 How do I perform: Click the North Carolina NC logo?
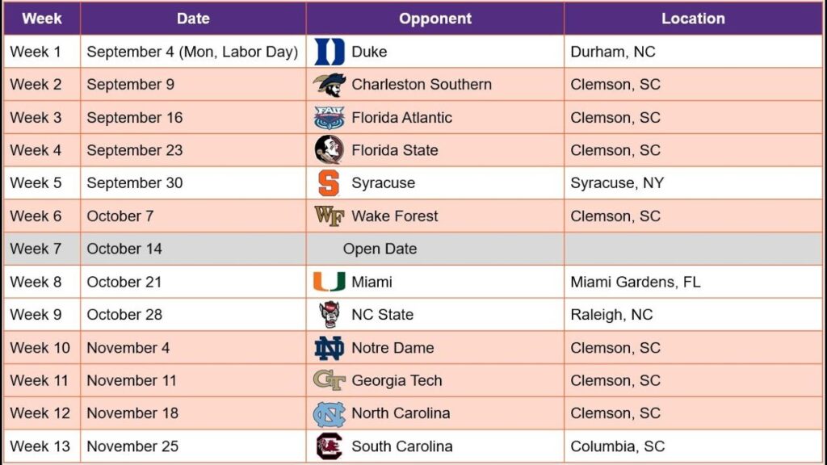(x=330, y=414)
